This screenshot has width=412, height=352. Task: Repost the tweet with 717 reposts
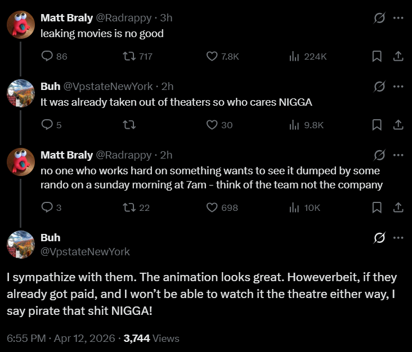coord(129,56)
